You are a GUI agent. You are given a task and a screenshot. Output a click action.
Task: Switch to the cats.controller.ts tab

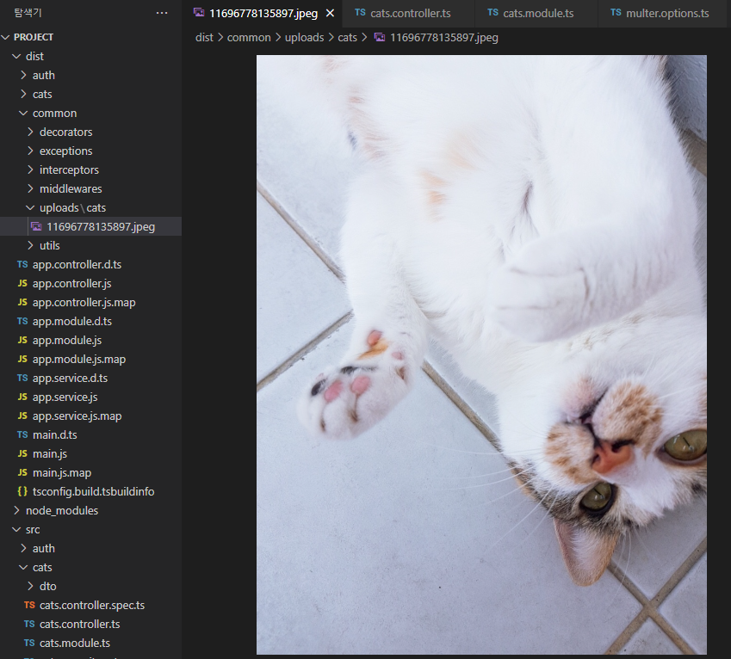409,13
